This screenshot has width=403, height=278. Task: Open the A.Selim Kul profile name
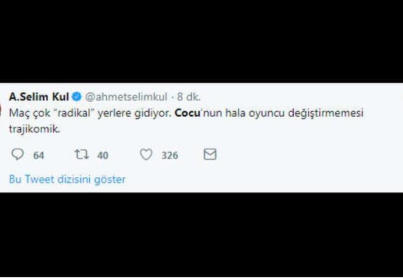[x=40, y=96]
